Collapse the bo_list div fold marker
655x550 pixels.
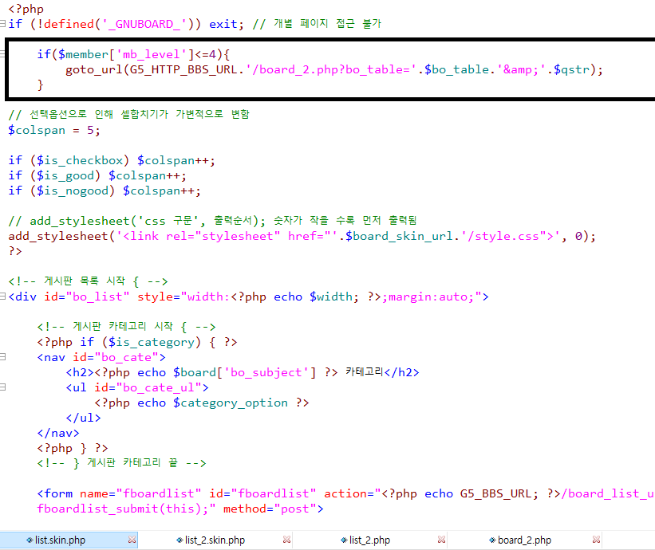3,297
